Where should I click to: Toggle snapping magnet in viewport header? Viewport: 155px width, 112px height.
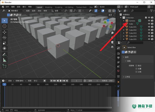click(x=71, y=11)
